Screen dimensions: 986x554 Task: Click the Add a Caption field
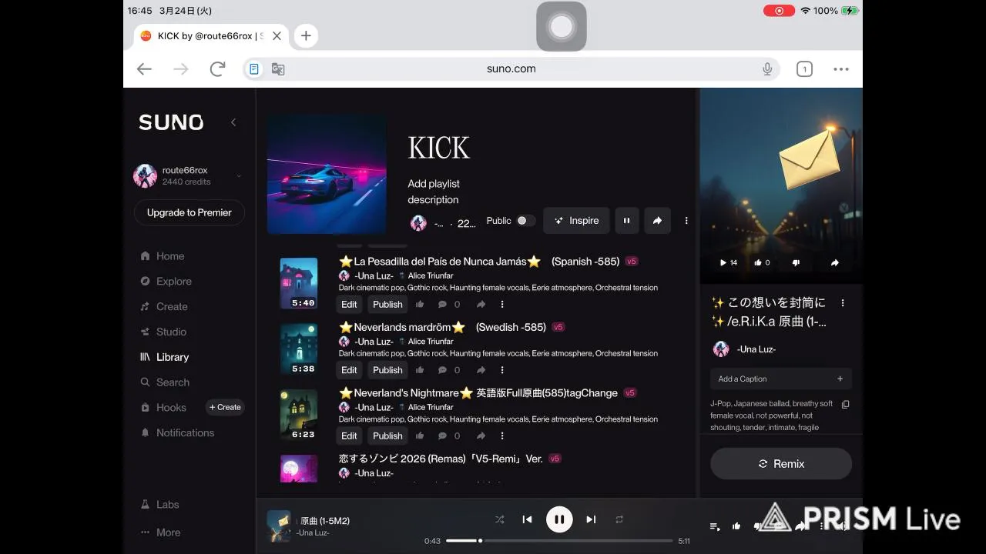tap(781, 379)
